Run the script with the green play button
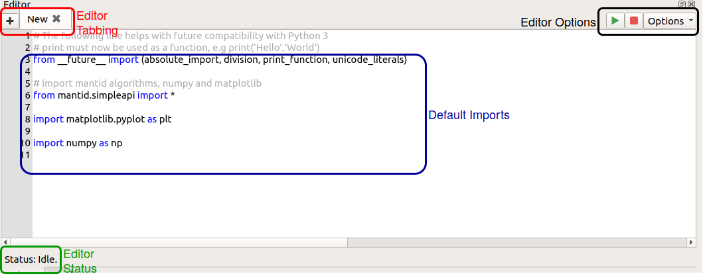Viewport: 703px width, 274px height. [x=615, y=21]
